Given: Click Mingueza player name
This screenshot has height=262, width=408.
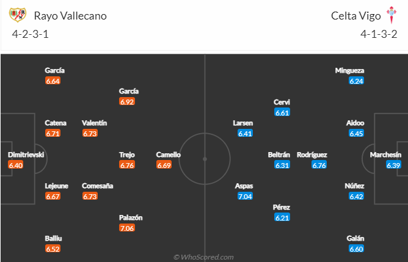Looking at the screenshot, I should tap(349, 70).
